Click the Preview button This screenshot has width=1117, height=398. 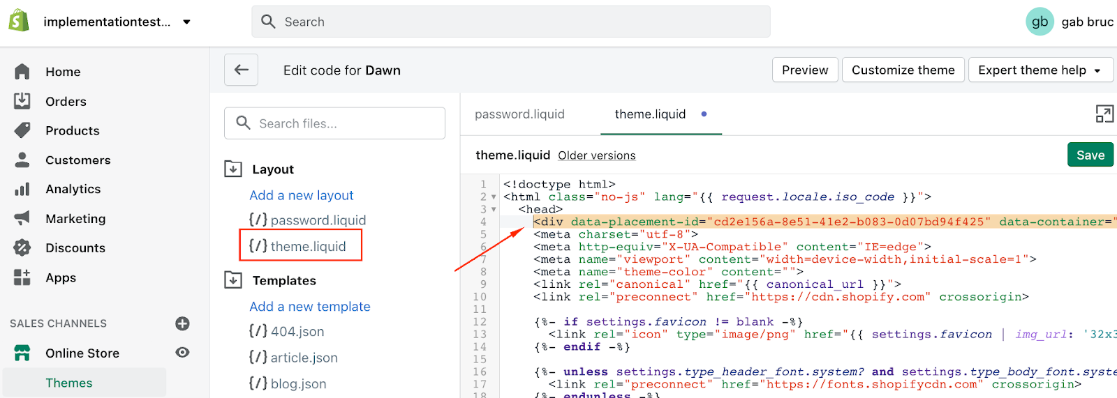tap(805, 70)
